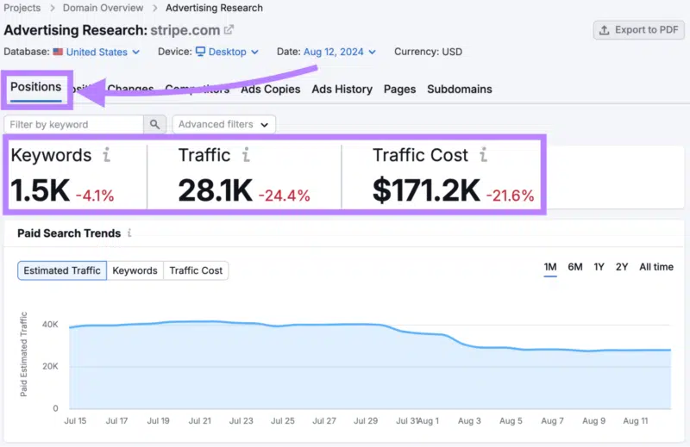Open the Pages tab
The width and height of the screenshot is (690, 447).
coord(399,90)
